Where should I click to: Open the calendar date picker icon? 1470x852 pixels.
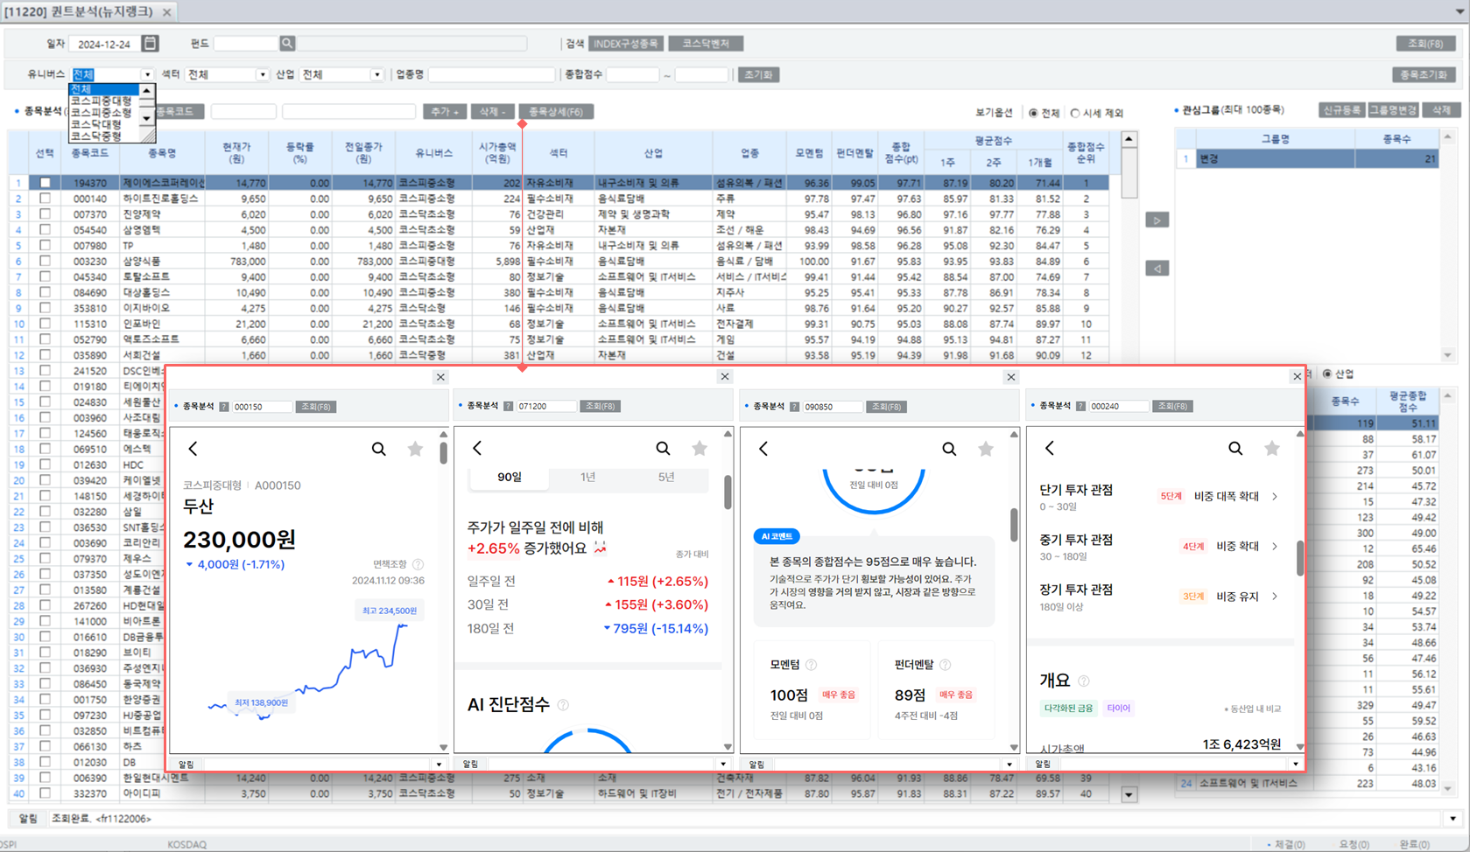(x=150, y=44)
